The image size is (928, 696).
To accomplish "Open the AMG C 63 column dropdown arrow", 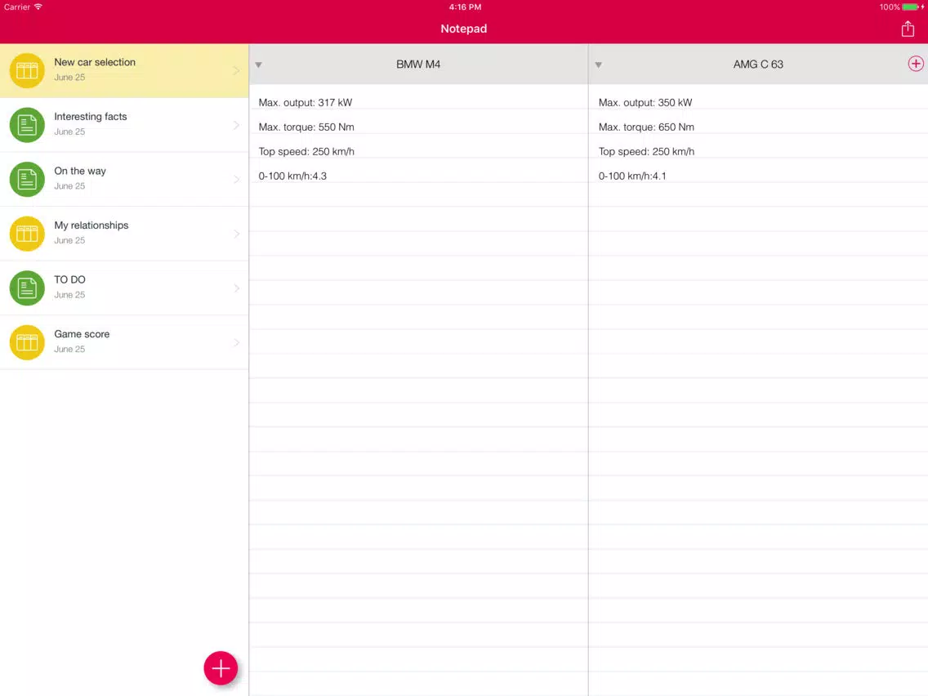I will (598, 65).
